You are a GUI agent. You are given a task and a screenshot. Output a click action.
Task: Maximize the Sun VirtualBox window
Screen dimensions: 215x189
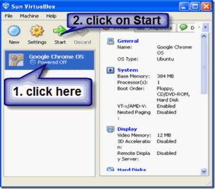click(x=195, y=7)
